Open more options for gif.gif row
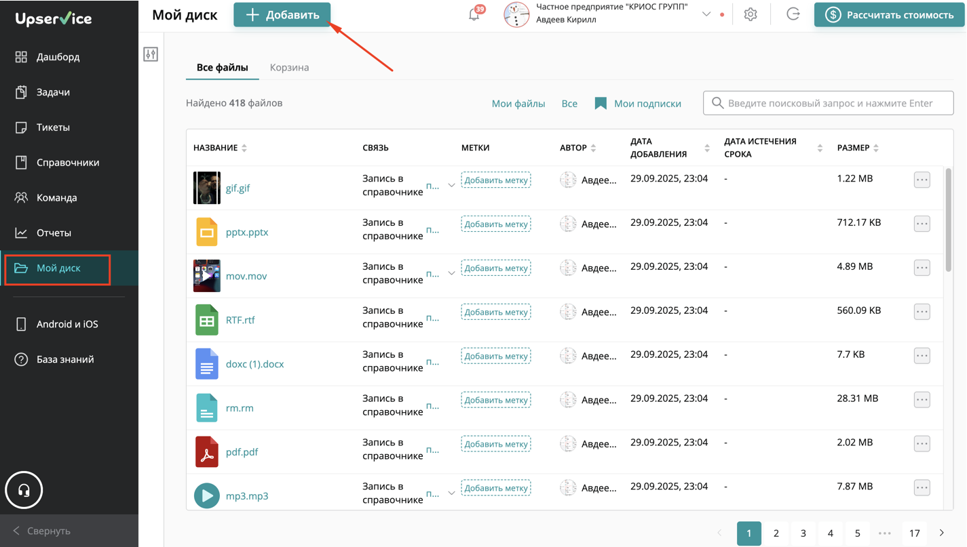 click(x=922, y=180)
